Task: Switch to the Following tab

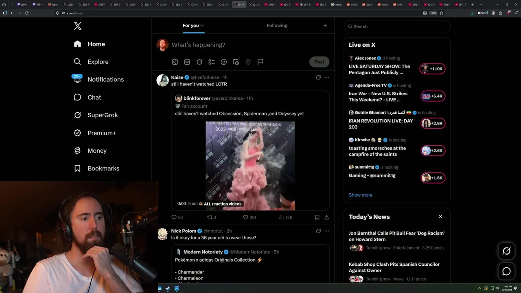Action: [277, 26]
